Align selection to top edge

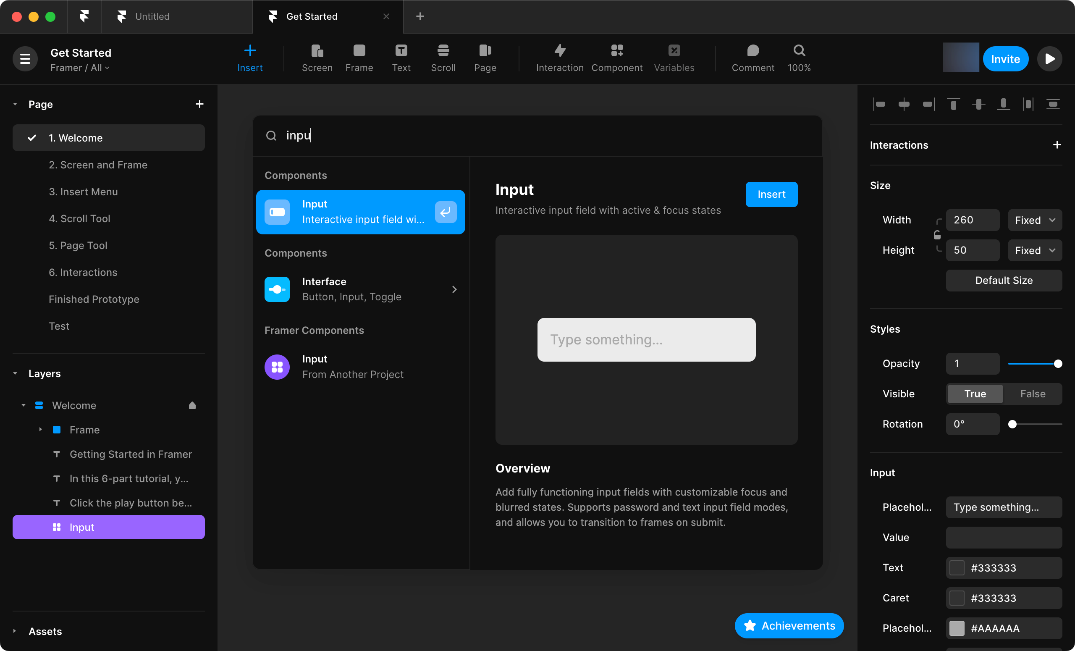[953, 104]
